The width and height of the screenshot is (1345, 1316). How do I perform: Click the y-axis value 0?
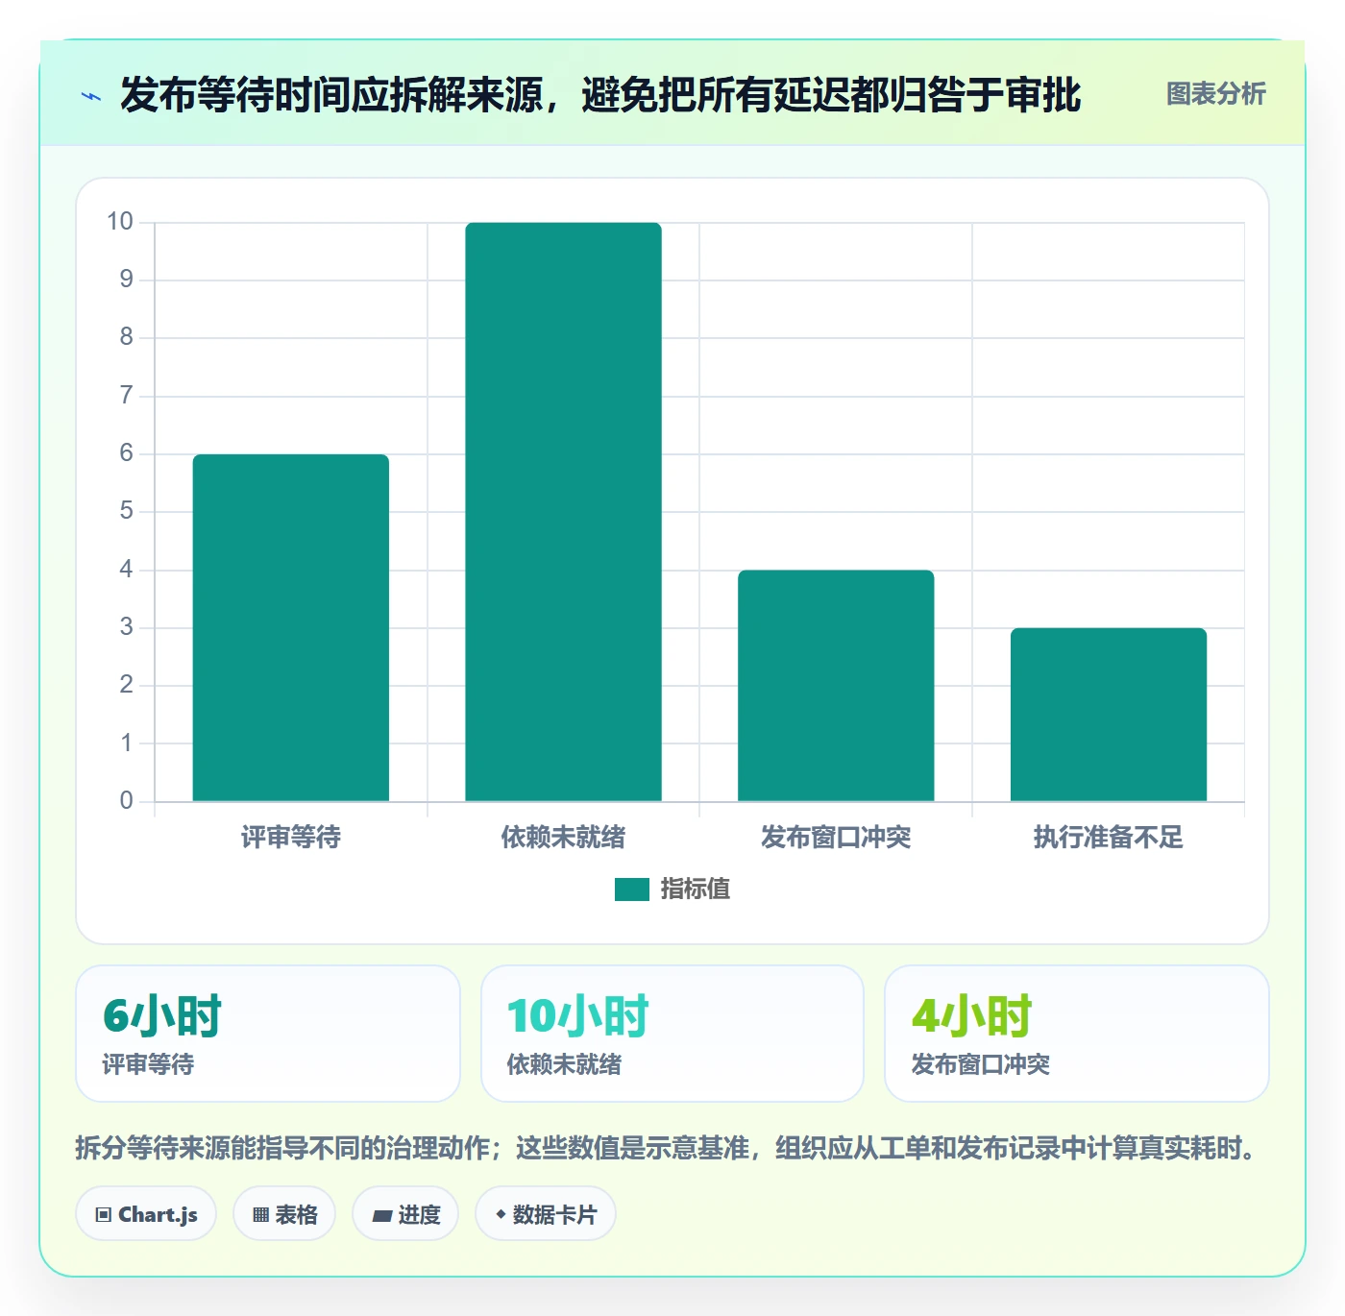click(x=127, y=800)
